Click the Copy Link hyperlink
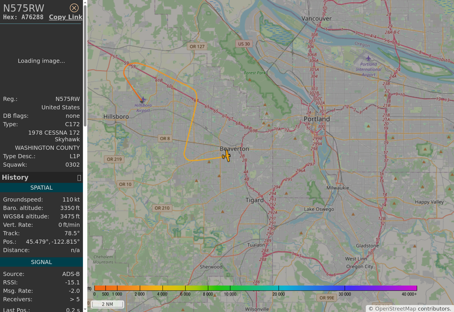Viewport: 454px width, 312px height. click(65, 17)
